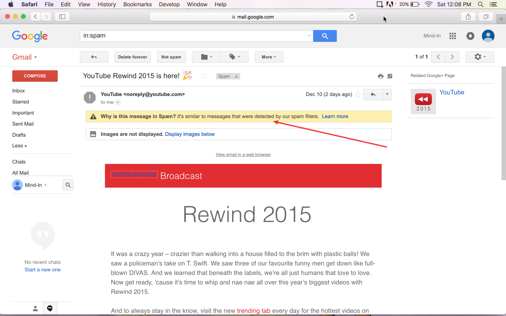
Task: Click inside the search field showing in:spam
Action: (194, 36)
